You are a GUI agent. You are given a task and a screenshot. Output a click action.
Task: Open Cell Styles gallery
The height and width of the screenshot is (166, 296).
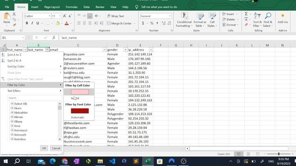click(x=212, y=20)
